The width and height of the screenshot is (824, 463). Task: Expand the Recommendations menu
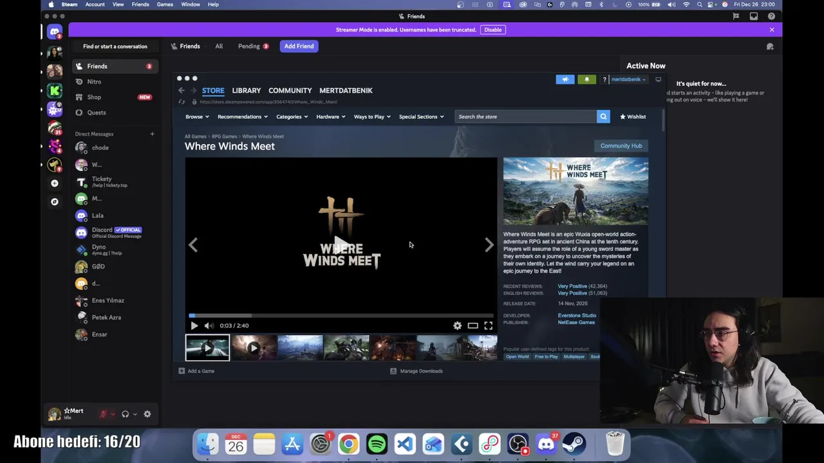242,116
